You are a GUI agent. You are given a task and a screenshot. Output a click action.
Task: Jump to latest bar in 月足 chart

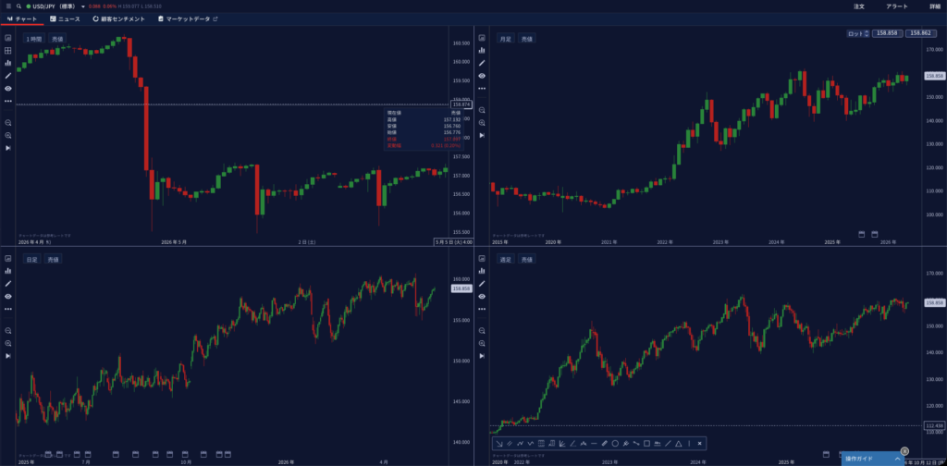(482, 135)
